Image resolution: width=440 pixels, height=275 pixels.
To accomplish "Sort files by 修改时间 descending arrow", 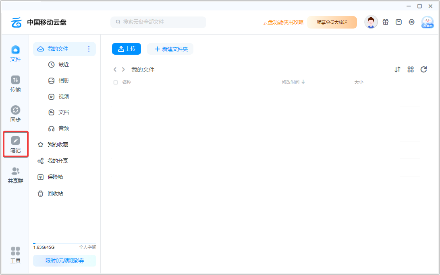I will pos(303,82).
